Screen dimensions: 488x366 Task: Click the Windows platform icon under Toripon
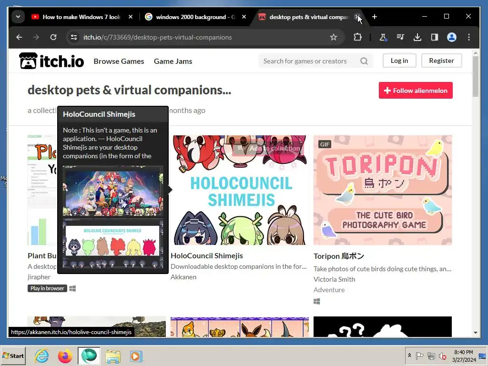(x=317, y=302)
